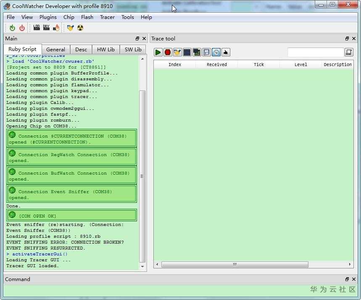Select the Ruby Script tab
Image resolution: width=361 pixels, height=300 pixels.
(x=22, y=49)
